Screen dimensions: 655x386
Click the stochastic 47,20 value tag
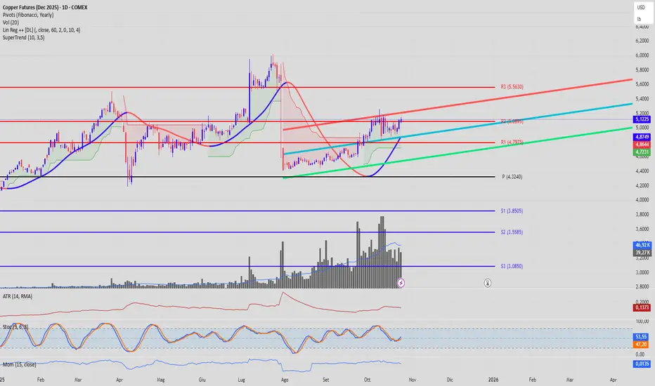(x=641, y=345)
